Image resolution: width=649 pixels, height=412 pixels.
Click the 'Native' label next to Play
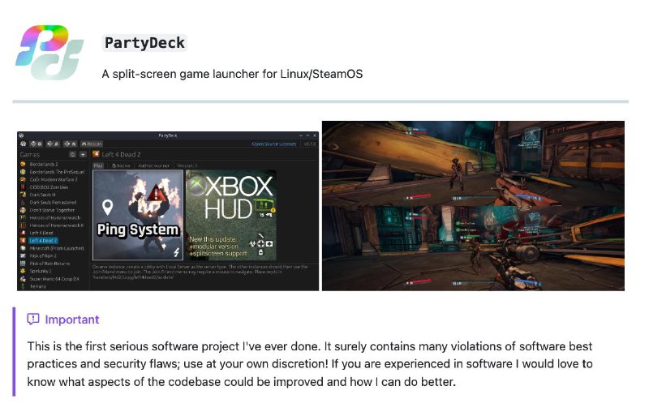(121, 165)
